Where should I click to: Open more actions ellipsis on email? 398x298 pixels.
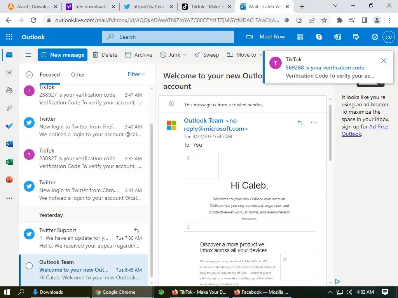tap(314, 123)
